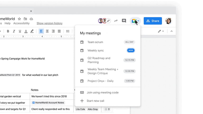Image resolution: width=203 pixels, height=114 pixels.
Task: Click the Google Meet dropdown button
Action: coord(135,21)
